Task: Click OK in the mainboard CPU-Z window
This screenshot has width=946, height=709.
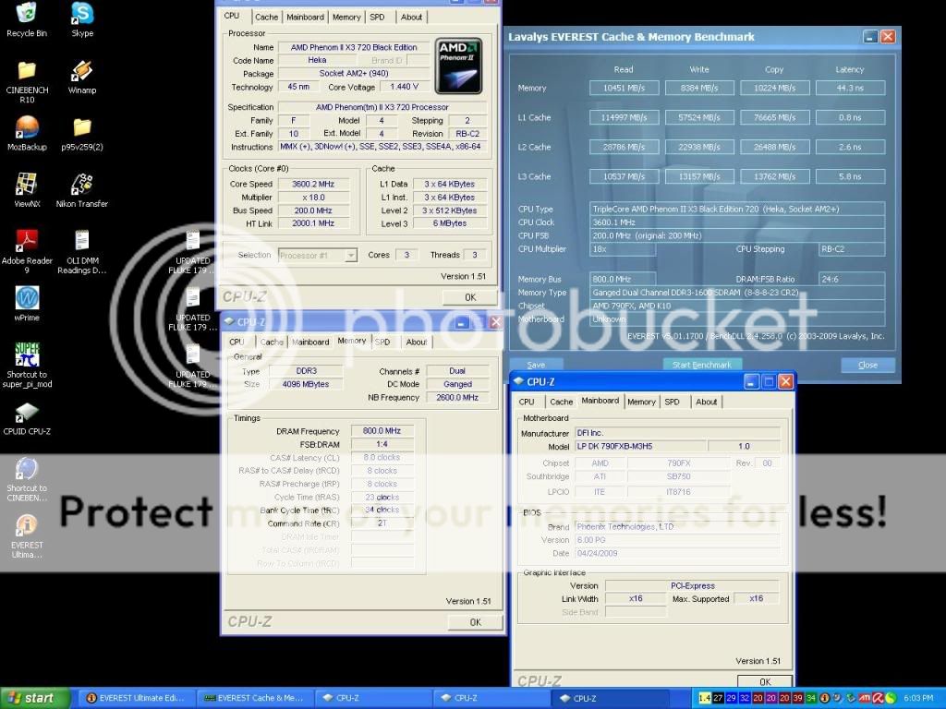Action: coord(765,681)
